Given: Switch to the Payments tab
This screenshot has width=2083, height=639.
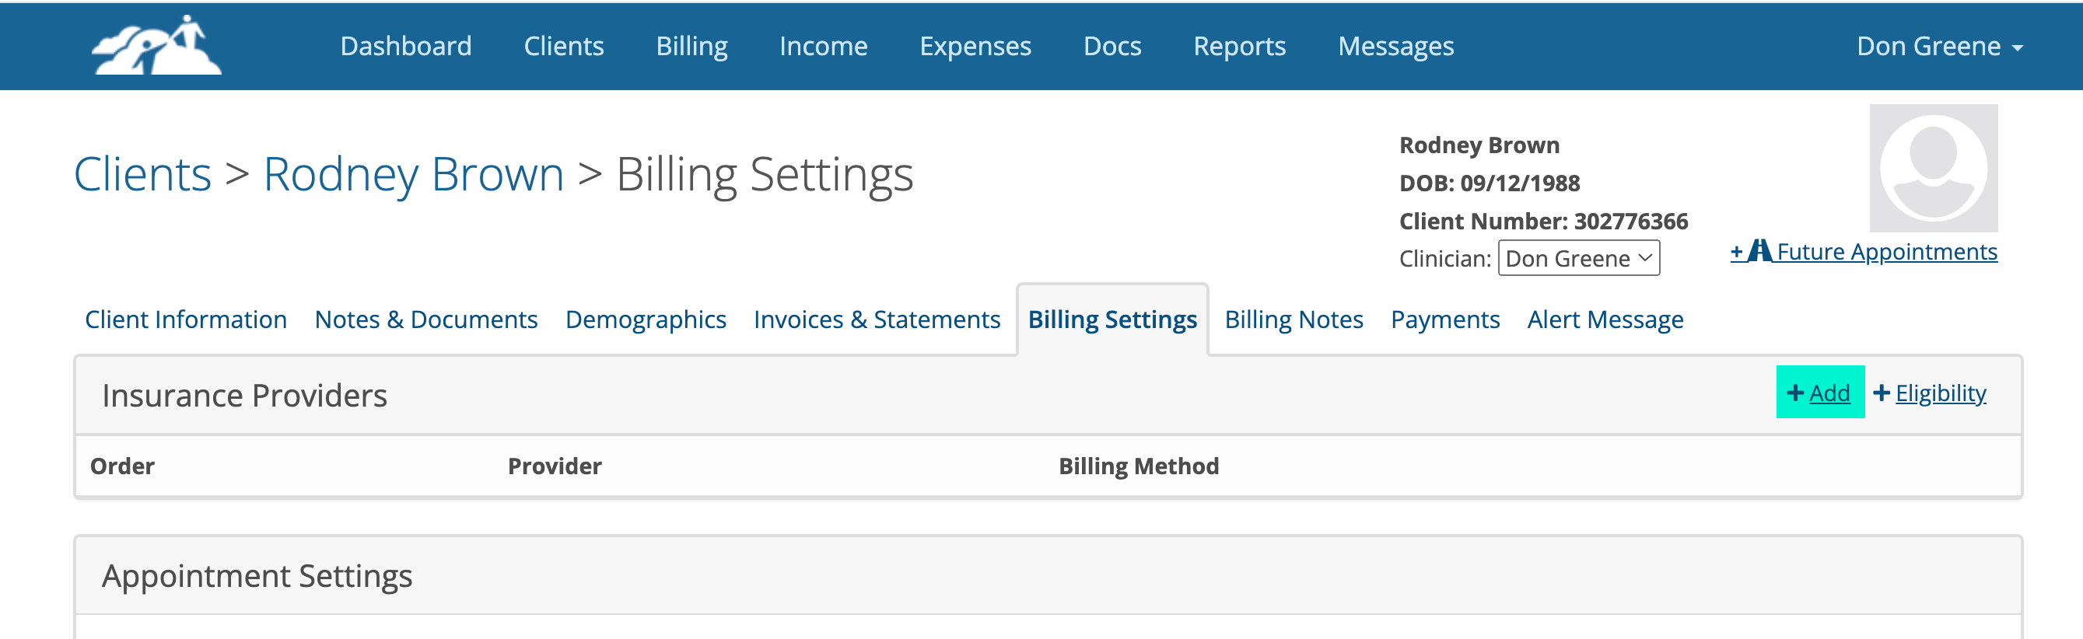Looking at the screenshot, I should [1445, 320].
